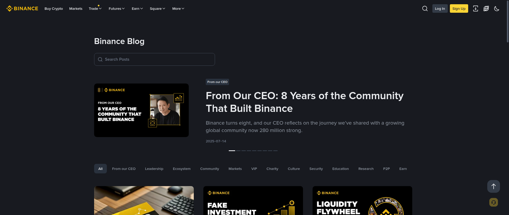Screen dimensions: 509x215
Task: Switch to the Research category tab
Action: [366, 169]
